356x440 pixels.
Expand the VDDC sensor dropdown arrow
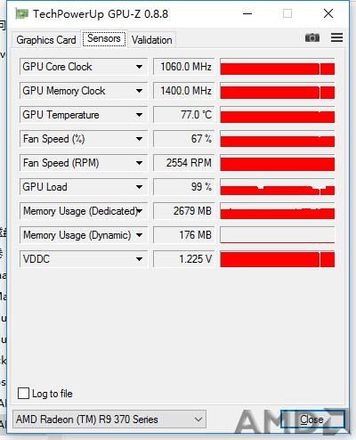coord(139,259)
